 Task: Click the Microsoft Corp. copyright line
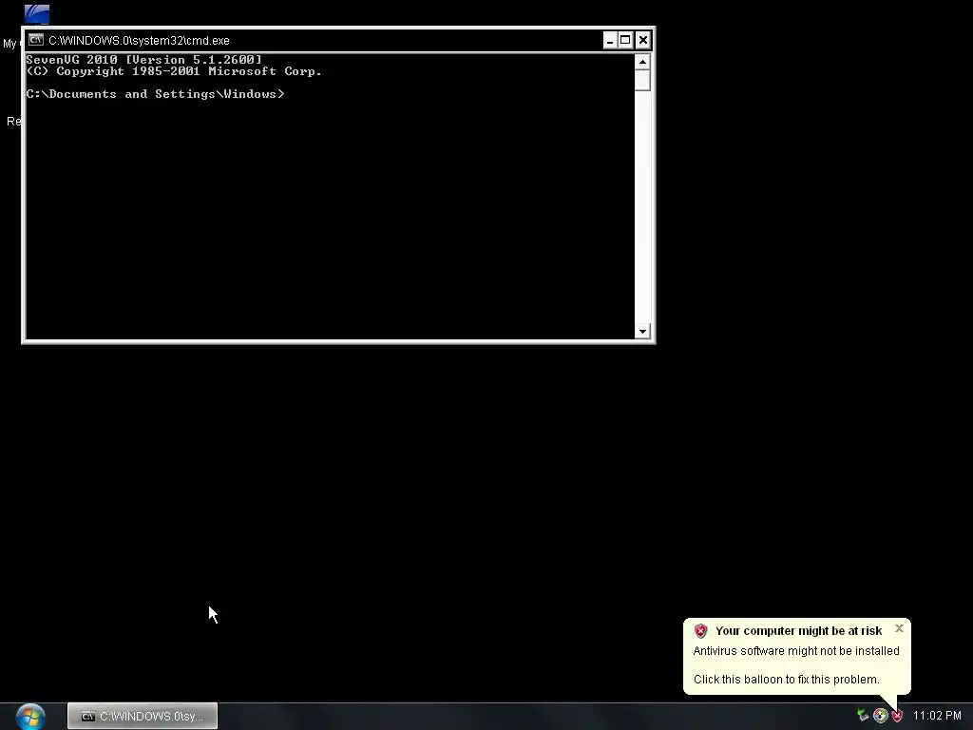[x=174, y=71]
